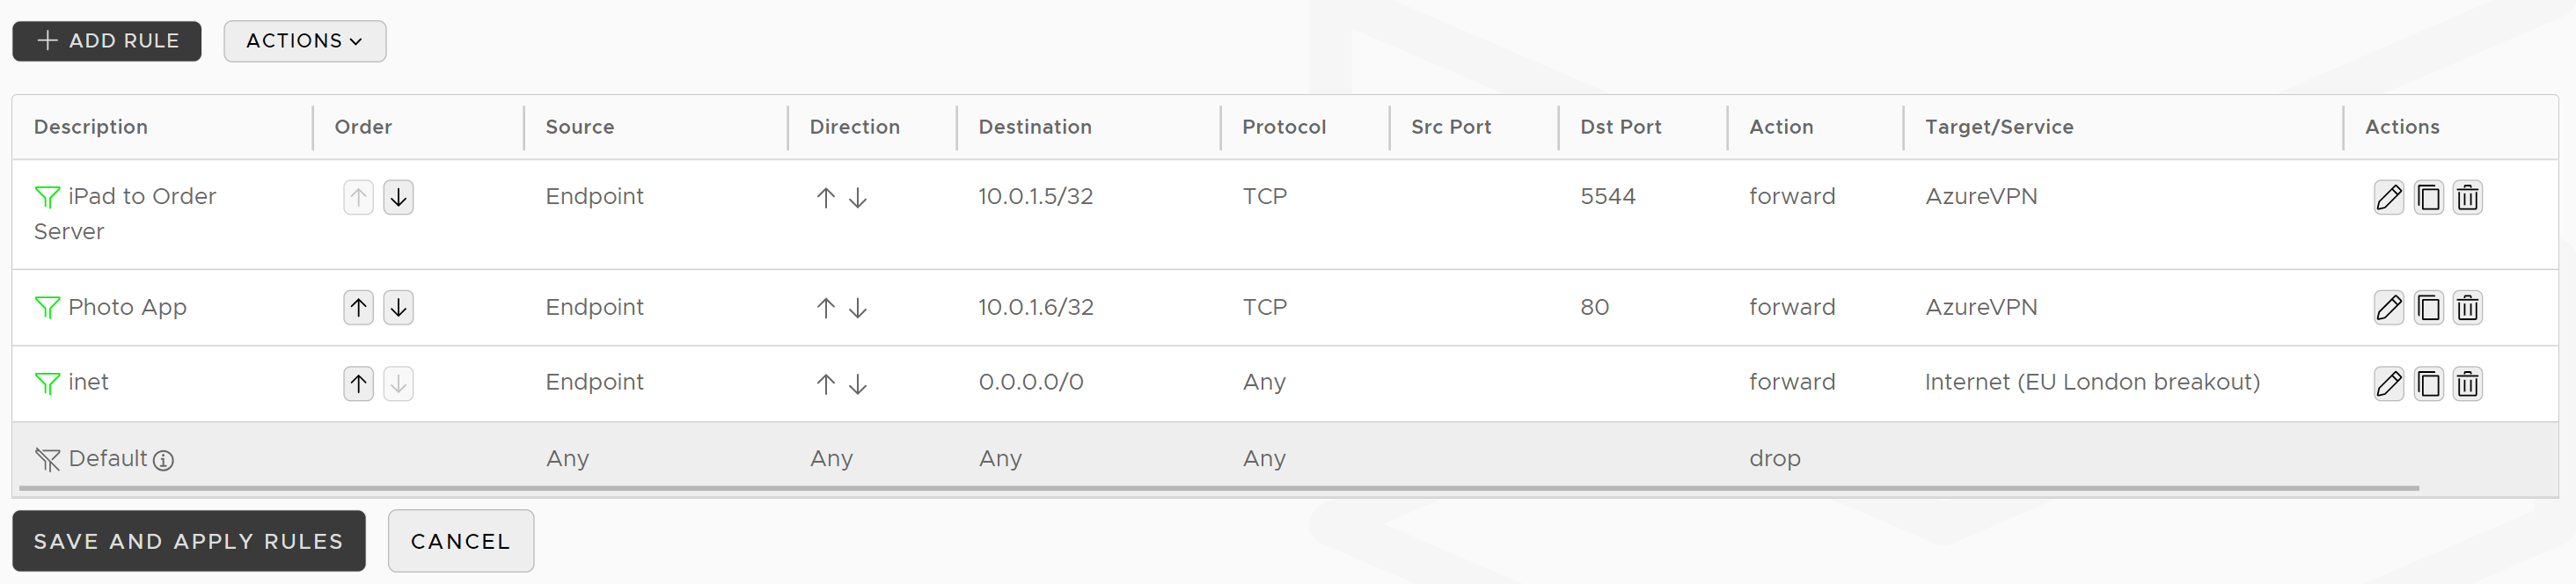
Task: Click the Add Rule button
Action: pos(107,41)
